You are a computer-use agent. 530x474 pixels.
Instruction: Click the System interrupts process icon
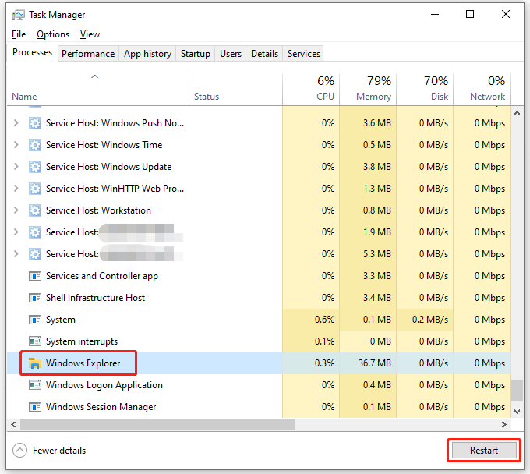[x=34, y=341]
